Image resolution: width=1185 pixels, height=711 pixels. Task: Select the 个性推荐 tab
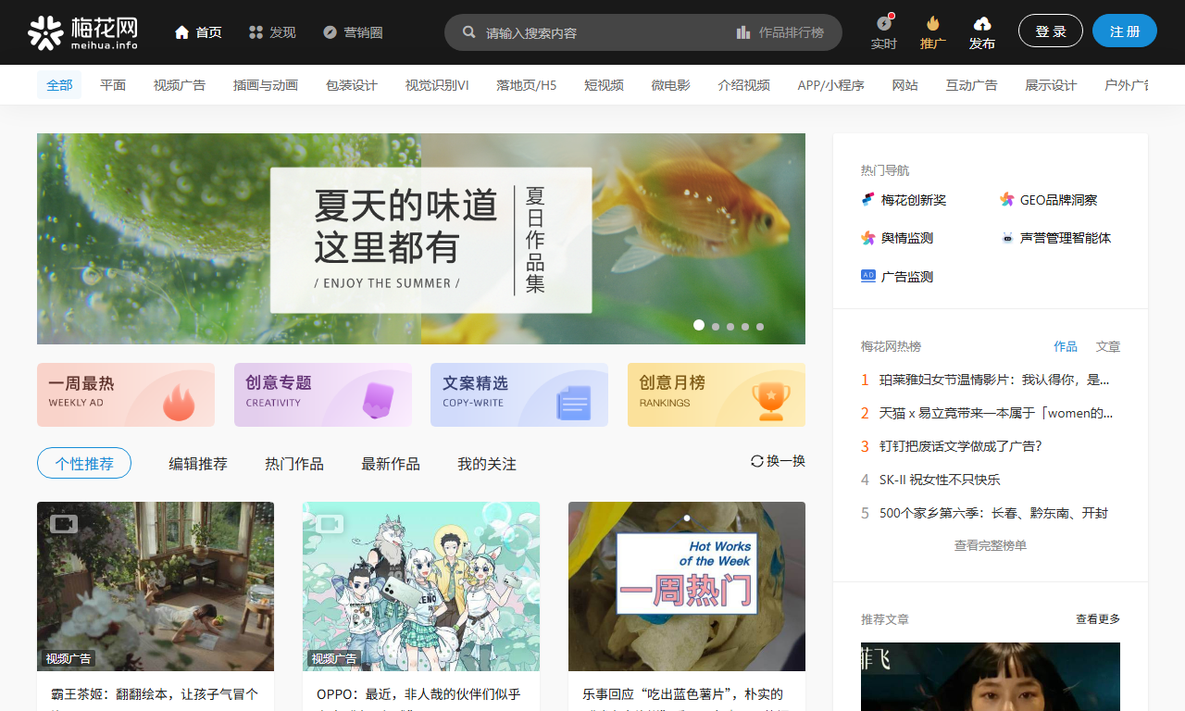tap(84, 463)
